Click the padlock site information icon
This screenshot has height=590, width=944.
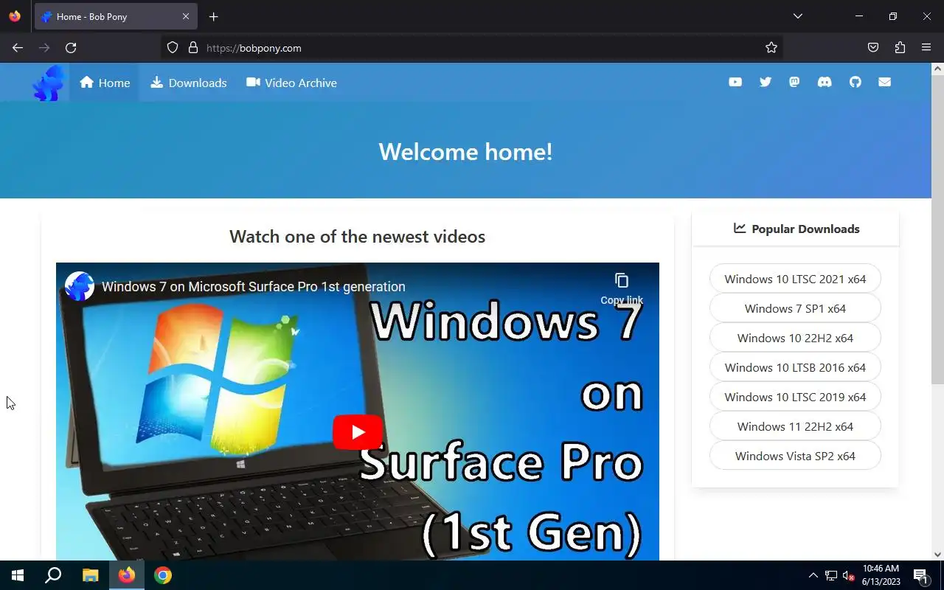[x=193, y=48]
